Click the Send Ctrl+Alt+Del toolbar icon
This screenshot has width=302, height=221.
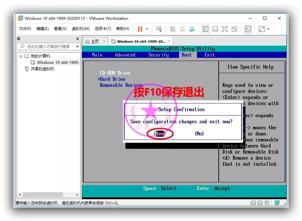(x=159, y=29)
